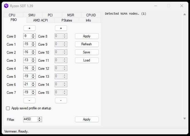The width and height of the screenshot is (190, 136).
Task: Step Core 4 offset down
Action: (33, 69)
